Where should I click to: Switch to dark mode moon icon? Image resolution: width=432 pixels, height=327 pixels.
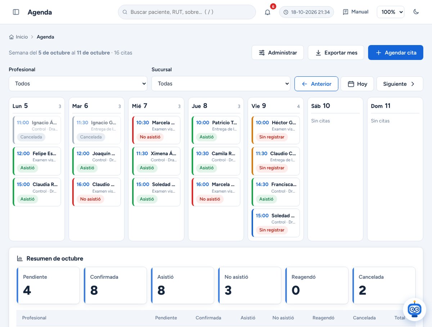click(416, 12)
